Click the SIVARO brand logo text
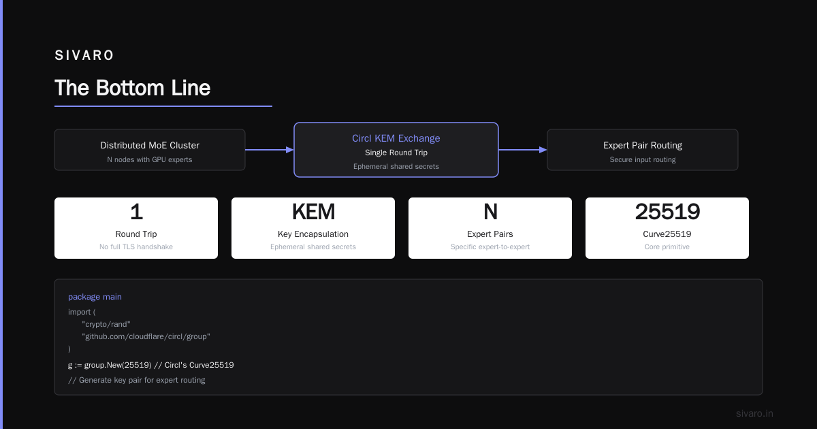This screenshot has height=429, width=817. pyautogui.click(x=84, y=56)
